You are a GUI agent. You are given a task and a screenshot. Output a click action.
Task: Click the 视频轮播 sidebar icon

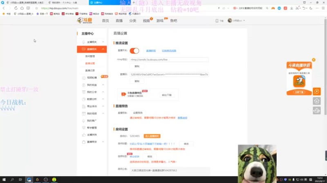tap(84, 78)
